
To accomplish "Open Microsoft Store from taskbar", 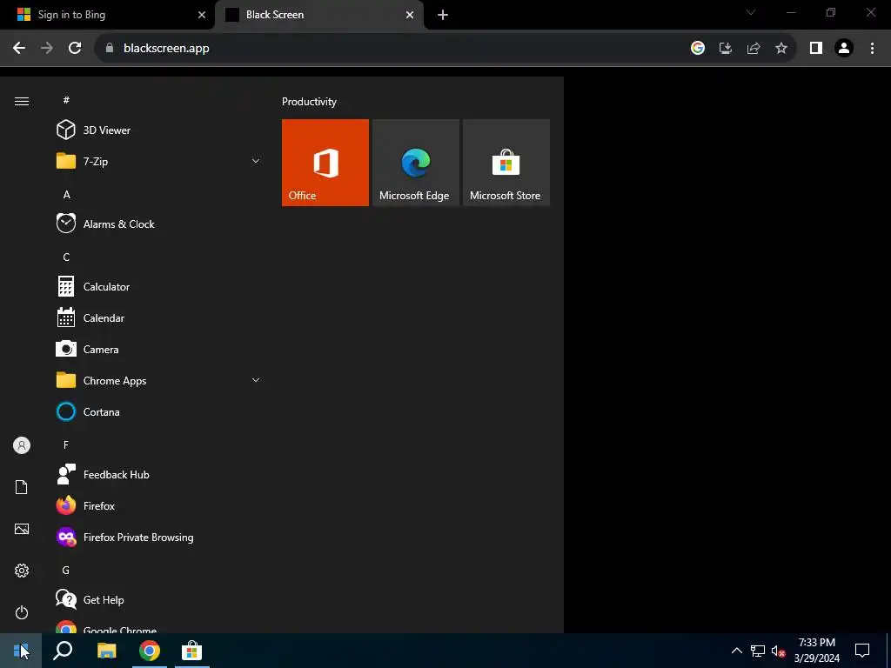I will coord(192,651).
